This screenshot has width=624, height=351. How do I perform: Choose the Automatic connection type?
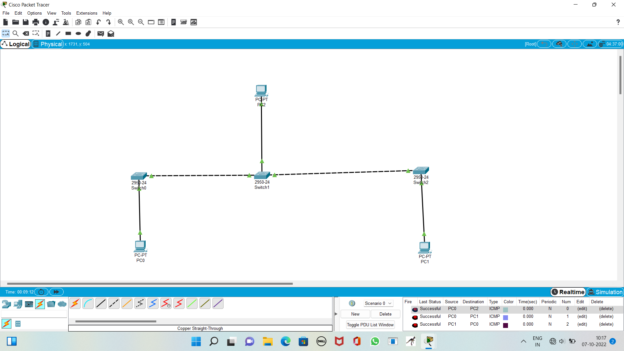[x=75, y=303]
